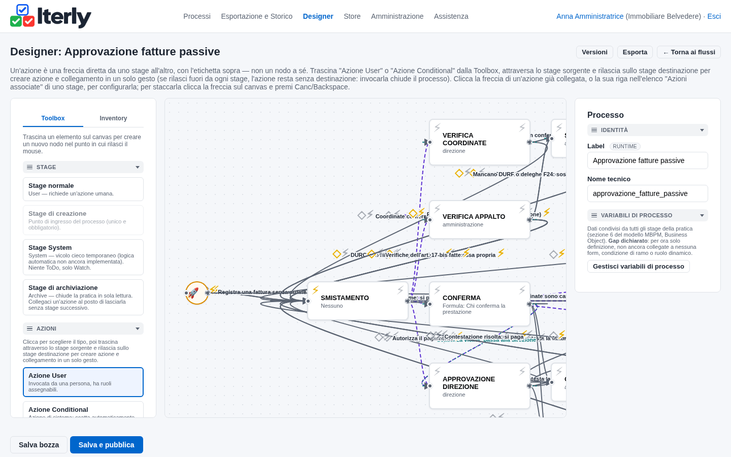Click left lightning icon on VERIFICA APPALTO node
731x457 pixels.
437,209
